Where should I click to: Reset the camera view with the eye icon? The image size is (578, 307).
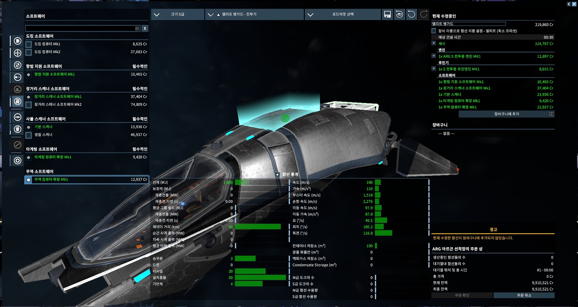point(399,14)
